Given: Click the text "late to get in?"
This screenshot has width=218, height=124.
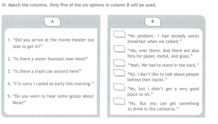Looking at the screenshot, I should pos(28,47).
